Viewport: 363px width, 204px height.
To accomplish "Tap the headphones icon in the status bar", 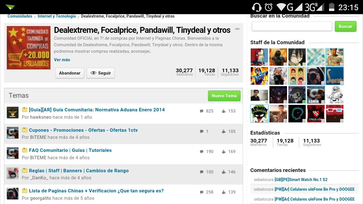I will click(257, 7).
